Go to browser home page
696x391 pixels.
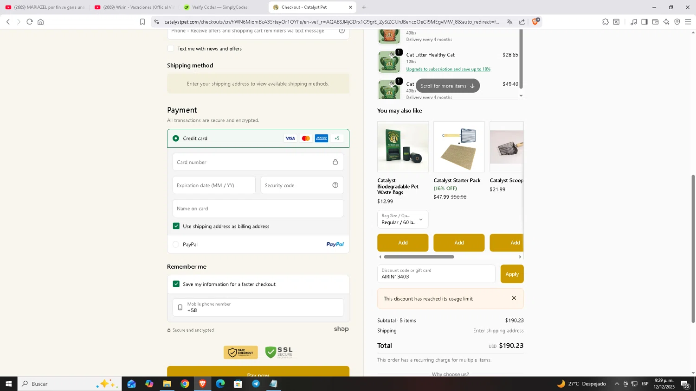coord(41,22)
